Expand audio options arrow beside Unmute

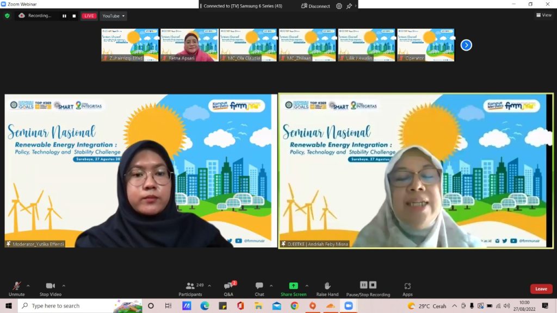[28, 286]
